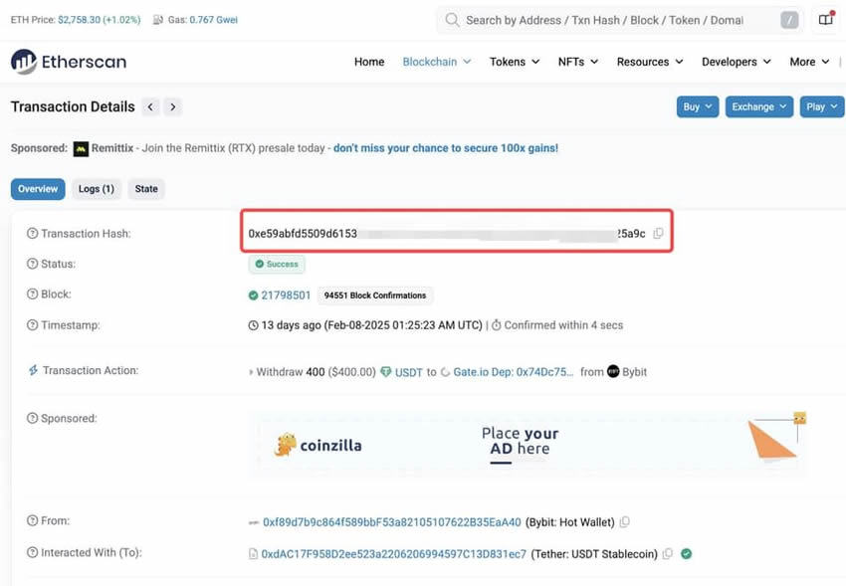
Task: Switch to the State tab
Action: [146, 189]
